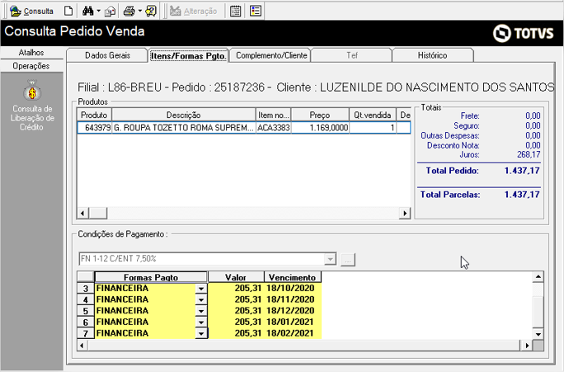Click the calendar icon in toolbar
Image resolution: width=564 pixels, height=372 pixels.
point(236,12)
